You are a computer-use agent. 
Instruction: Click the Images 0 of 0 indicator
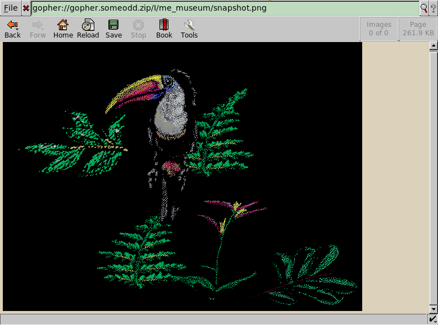tap(378, 29)
